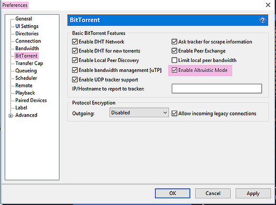Toggle Enable DHT Network checkbox
The width and height of the screenshot is (276, 205).
click(75, 41)
